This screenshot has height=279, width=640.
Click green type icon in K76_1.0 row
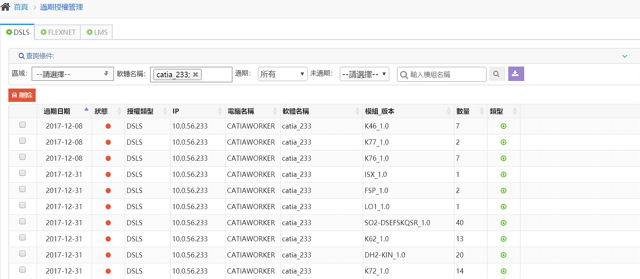pyautogui.click(x=504, y=159)
